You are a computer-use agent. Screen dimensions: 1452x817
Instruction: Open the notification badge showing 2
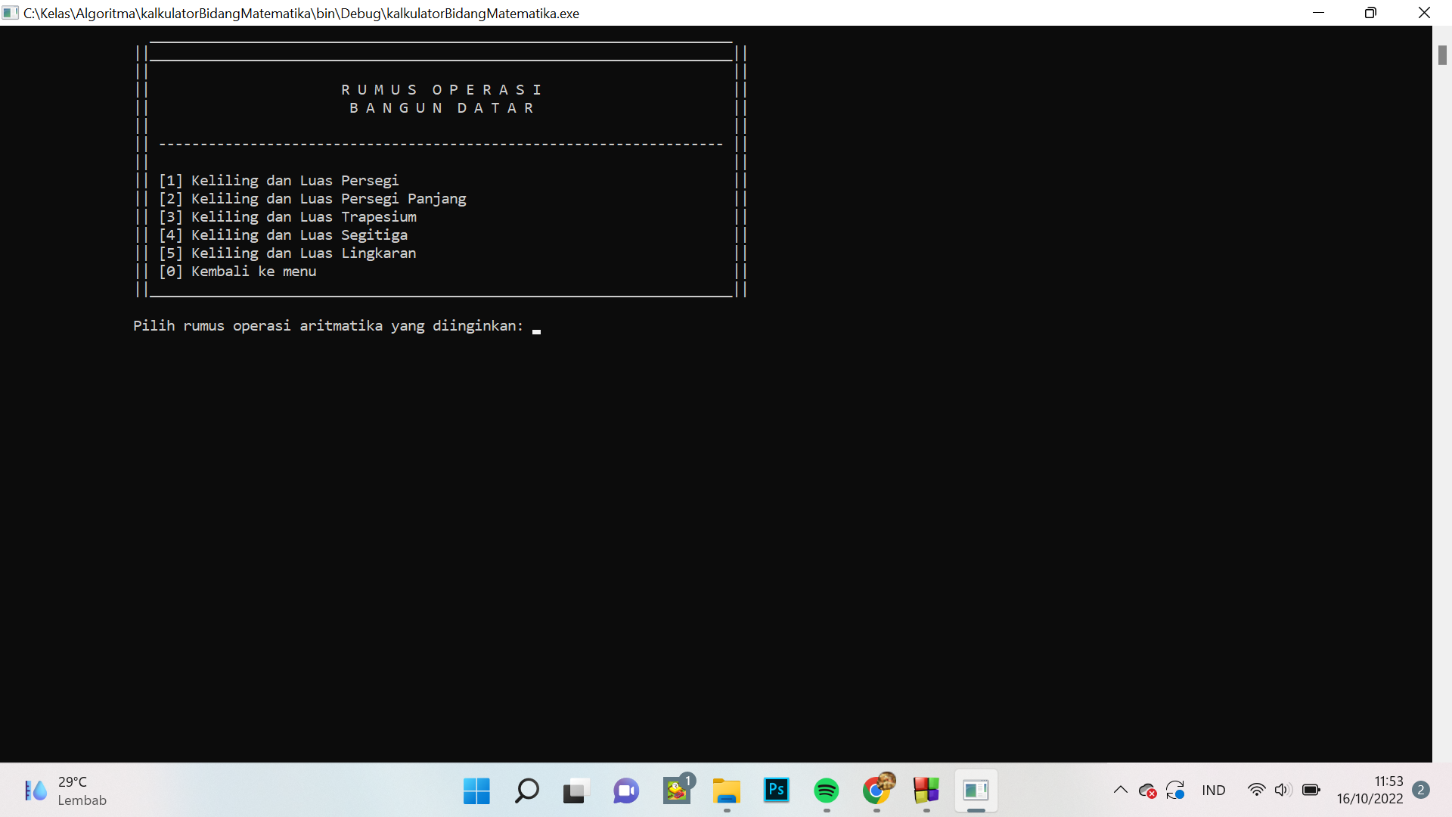[1421, 791]
